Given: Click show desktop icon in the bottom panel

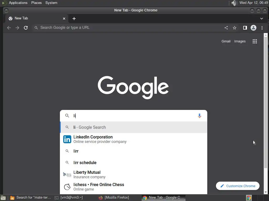Looking at the screenshot, I should click(3, 198).
